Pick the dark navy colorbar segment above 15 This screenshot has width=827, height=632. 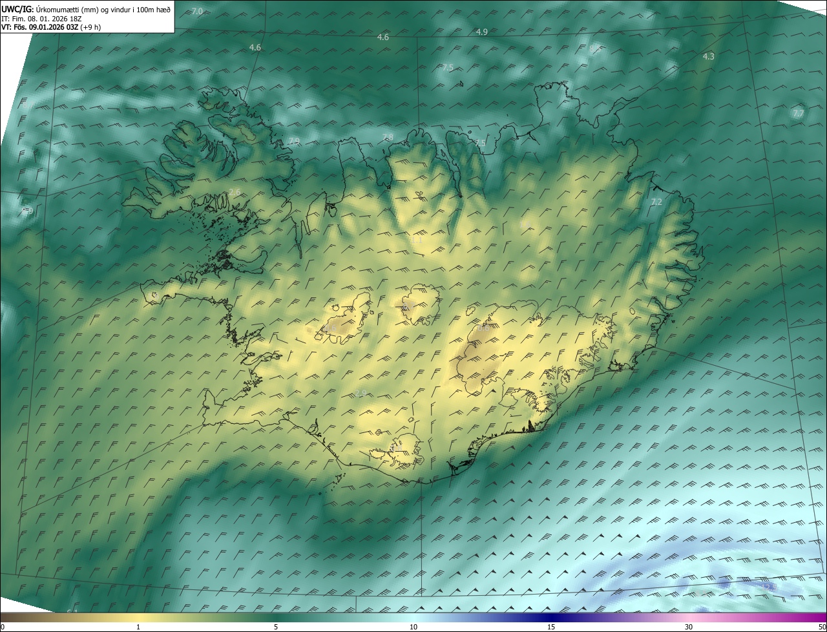point(551,617)
